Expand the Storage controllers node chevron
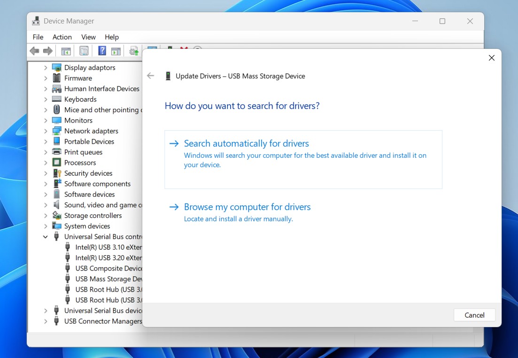This screenshot has width=518, height=358. click(46, 216)
